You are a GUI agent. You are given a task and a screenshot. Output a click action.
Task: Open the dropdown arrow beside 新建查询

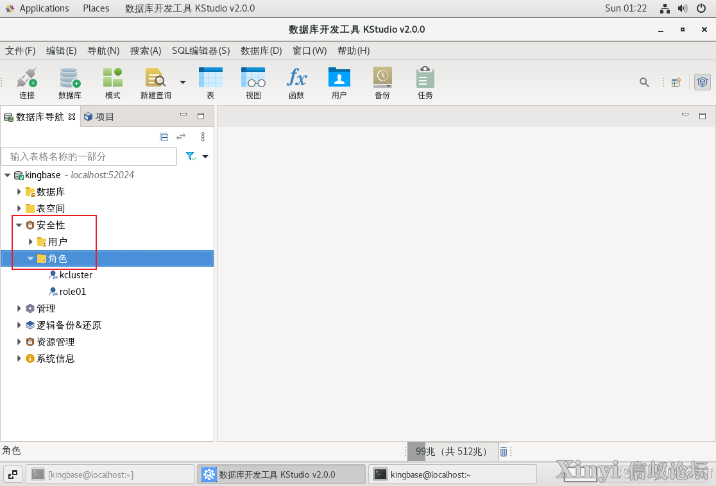click(183, 82)
